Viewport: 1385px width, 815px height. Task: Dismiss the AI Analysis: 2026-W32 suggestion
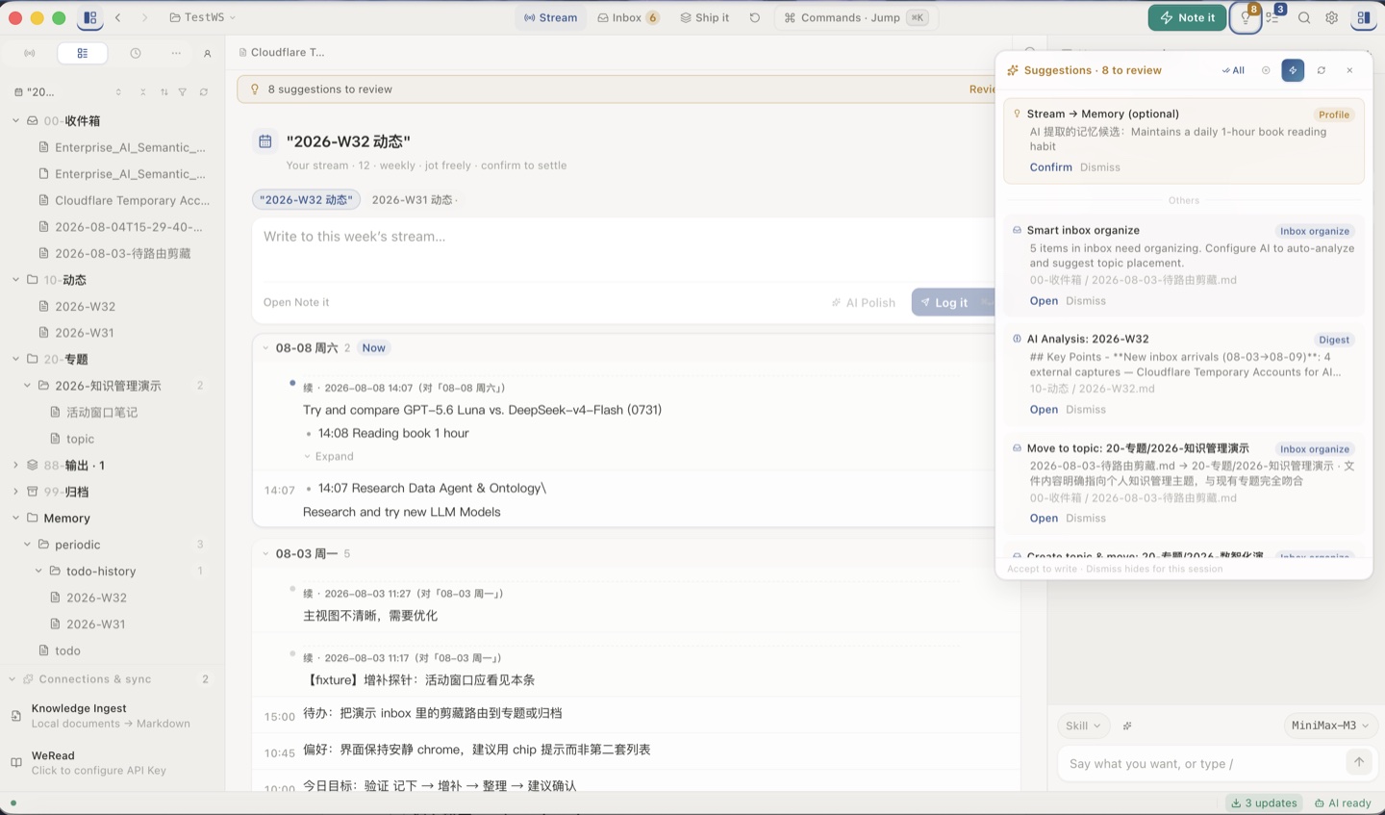click(x=1086, y=410)
